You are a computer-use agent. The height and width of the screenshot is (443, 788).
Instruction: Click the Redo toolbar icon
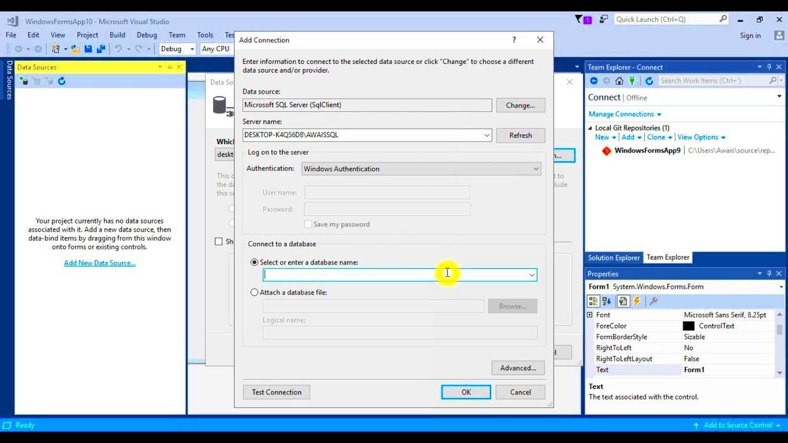pos(139,49)
